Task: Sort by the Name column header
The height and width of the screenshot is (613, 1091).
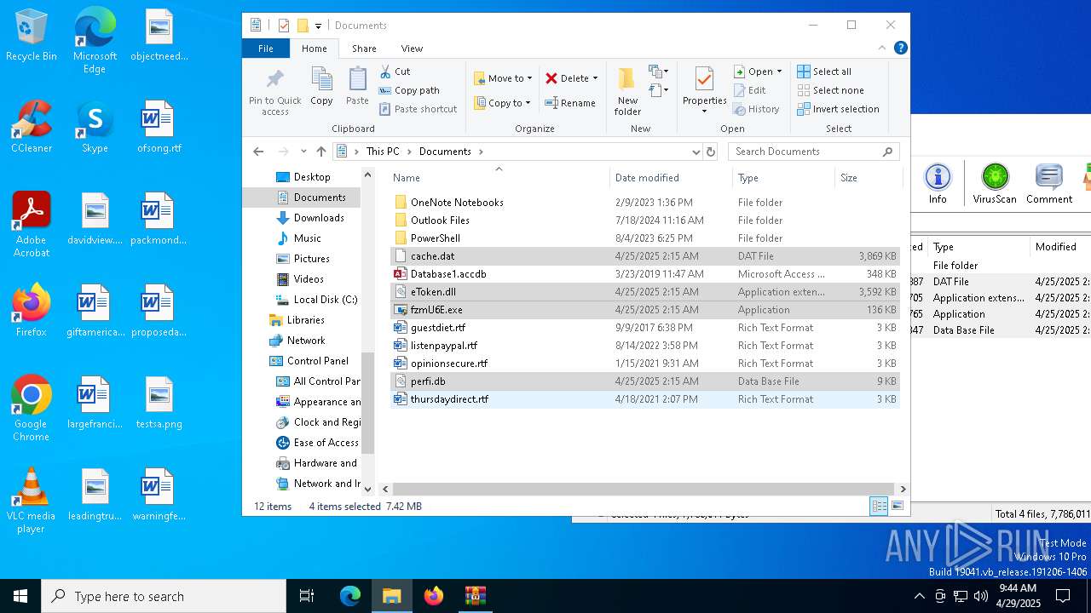Action: click(499, 178)
